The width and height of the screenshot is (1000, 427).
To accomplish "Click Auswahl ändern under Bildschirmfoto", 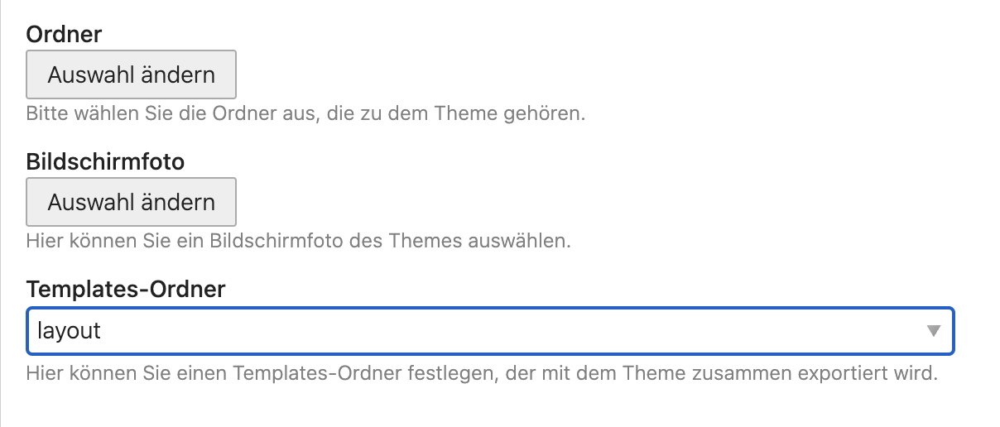I will coord(131,203).
